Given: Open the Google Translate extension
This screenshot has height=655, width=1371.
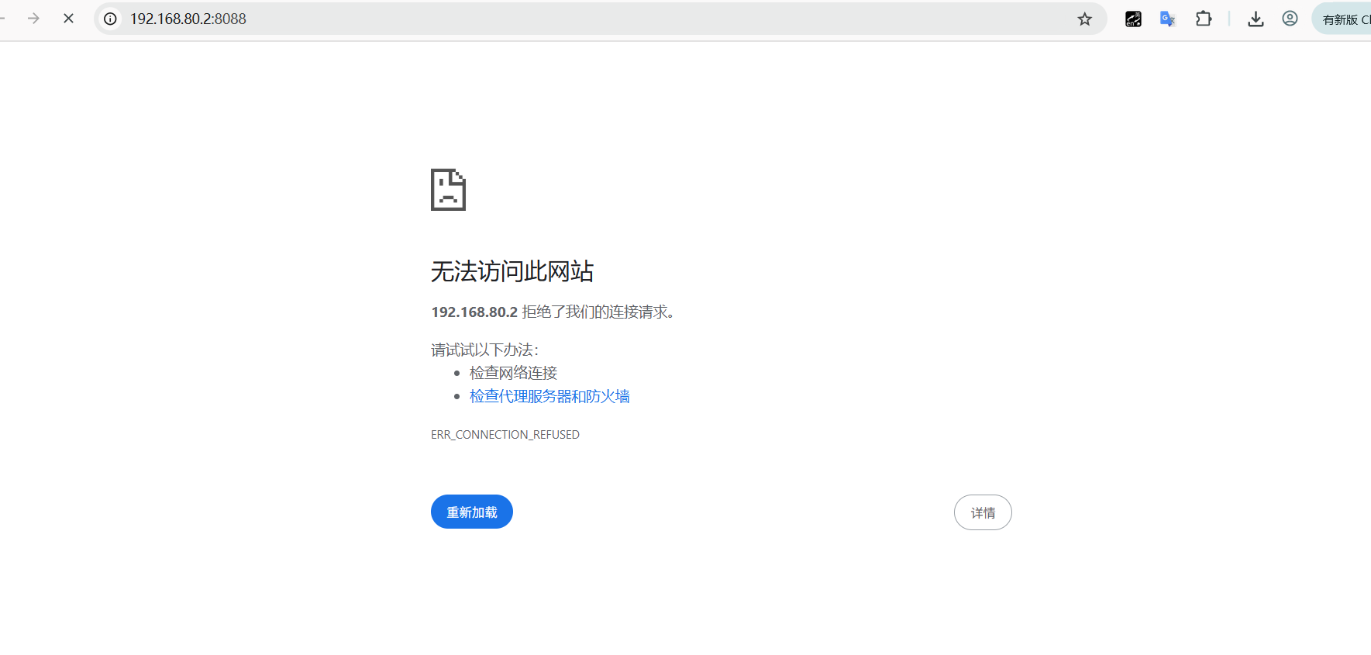Looking at the screenshot, I should pyautogui.click(x=1167, y=19).
